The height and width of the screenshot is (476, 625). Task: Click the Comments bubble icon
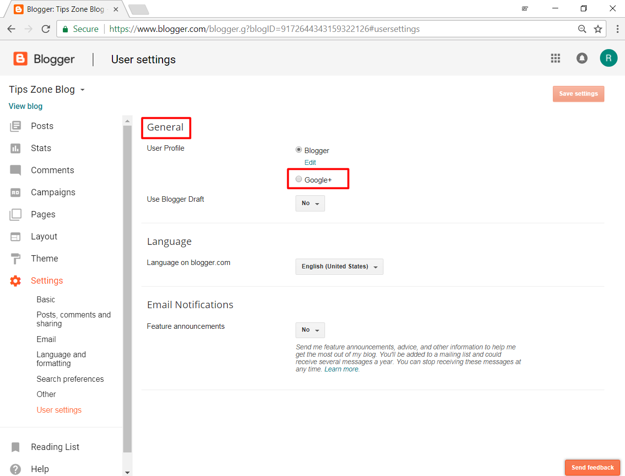pyautogui.click(x=16, y=170)
